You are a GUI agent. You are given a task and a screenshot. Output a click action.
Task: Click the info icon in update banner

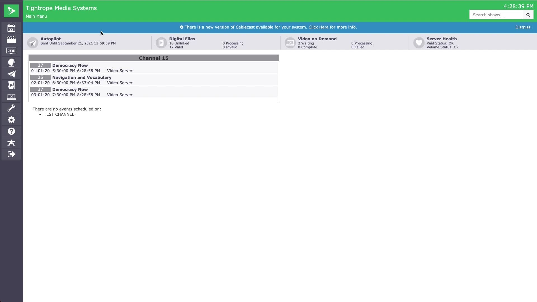[x=182, y=27]
